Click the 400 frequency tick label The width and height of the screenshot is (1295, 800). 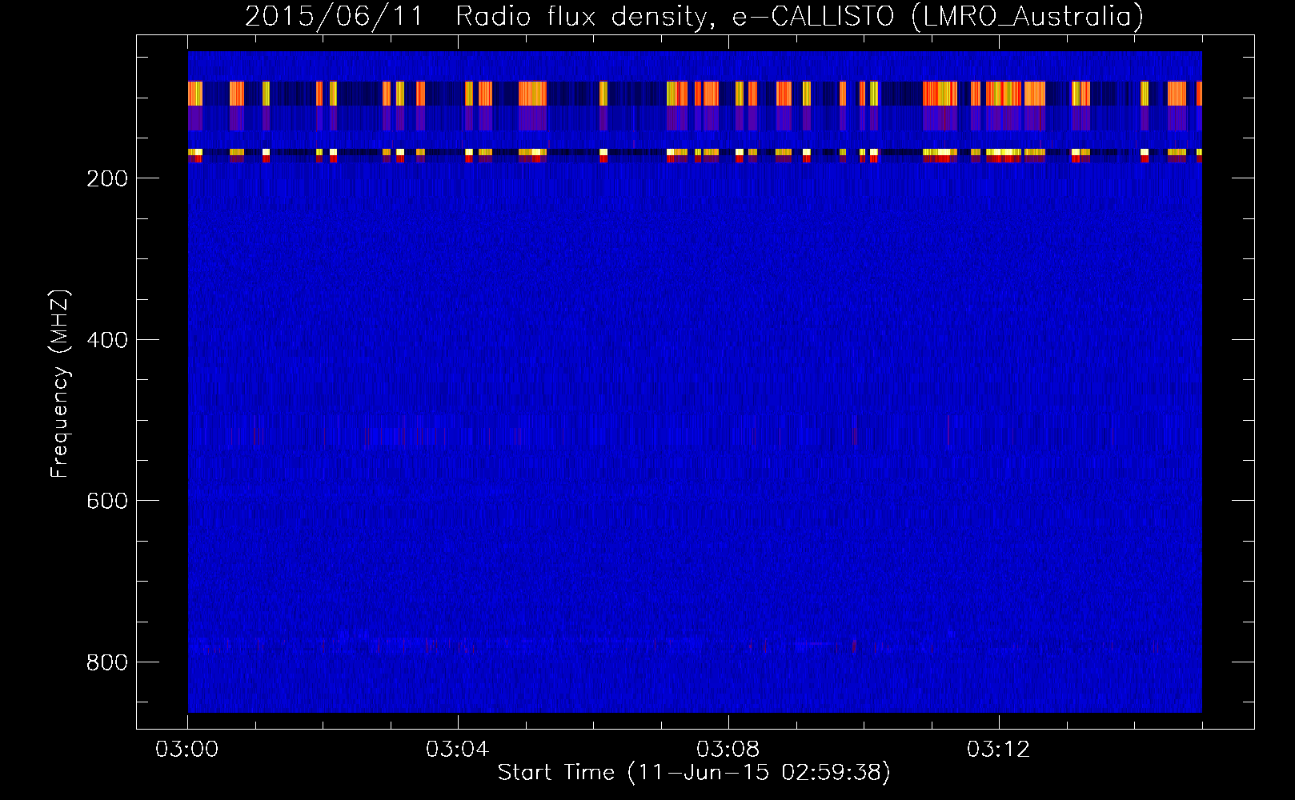pos(107,340)
